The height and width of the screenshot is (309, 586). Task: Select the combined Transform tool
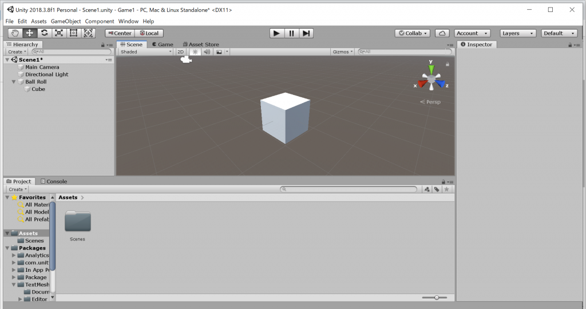coord(88,33)
